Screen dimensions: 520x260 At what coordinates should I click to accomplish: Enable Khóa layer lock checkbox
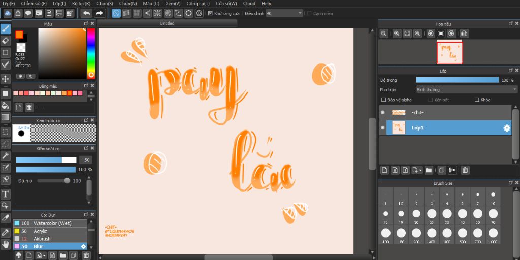(x=477, y=100)
